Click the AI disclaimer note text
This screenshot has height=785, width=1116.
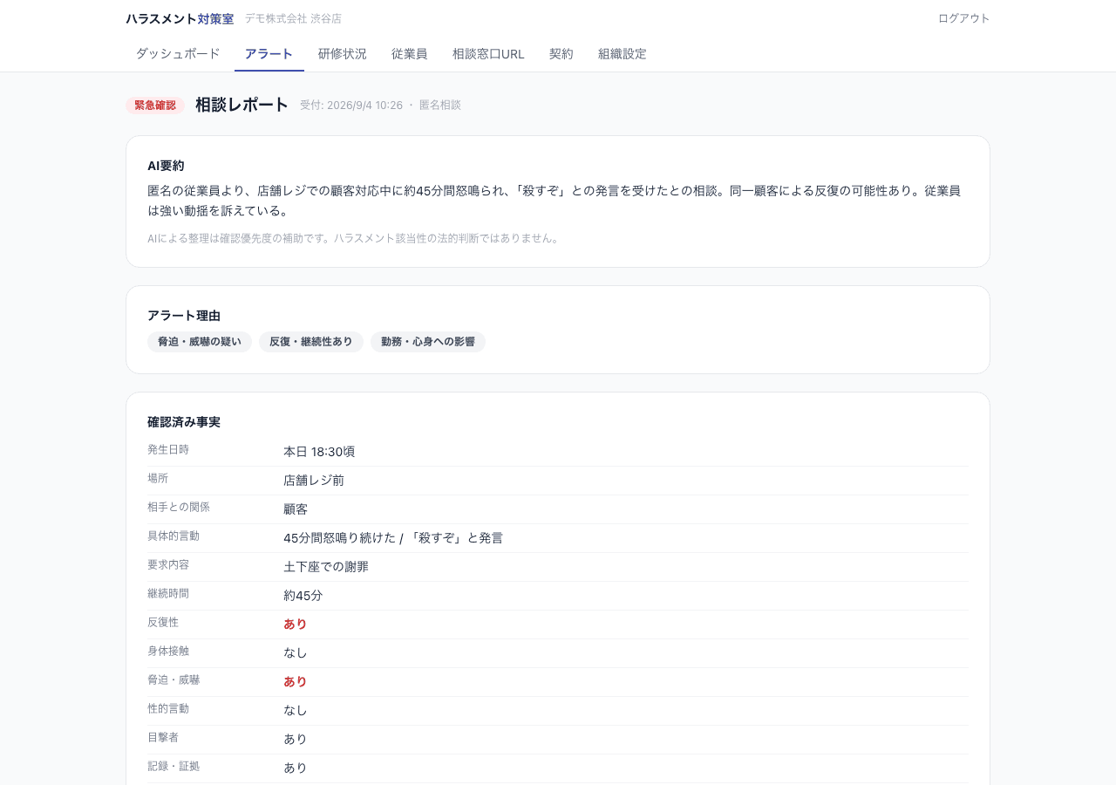tap(355, 238)
